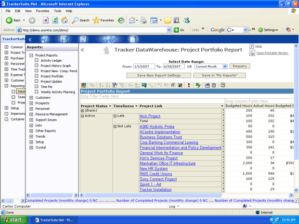This screenshot has width=299, height=224.
Task: Open the Project Link field dropdown arrow
Action: (x=222, y=106)
